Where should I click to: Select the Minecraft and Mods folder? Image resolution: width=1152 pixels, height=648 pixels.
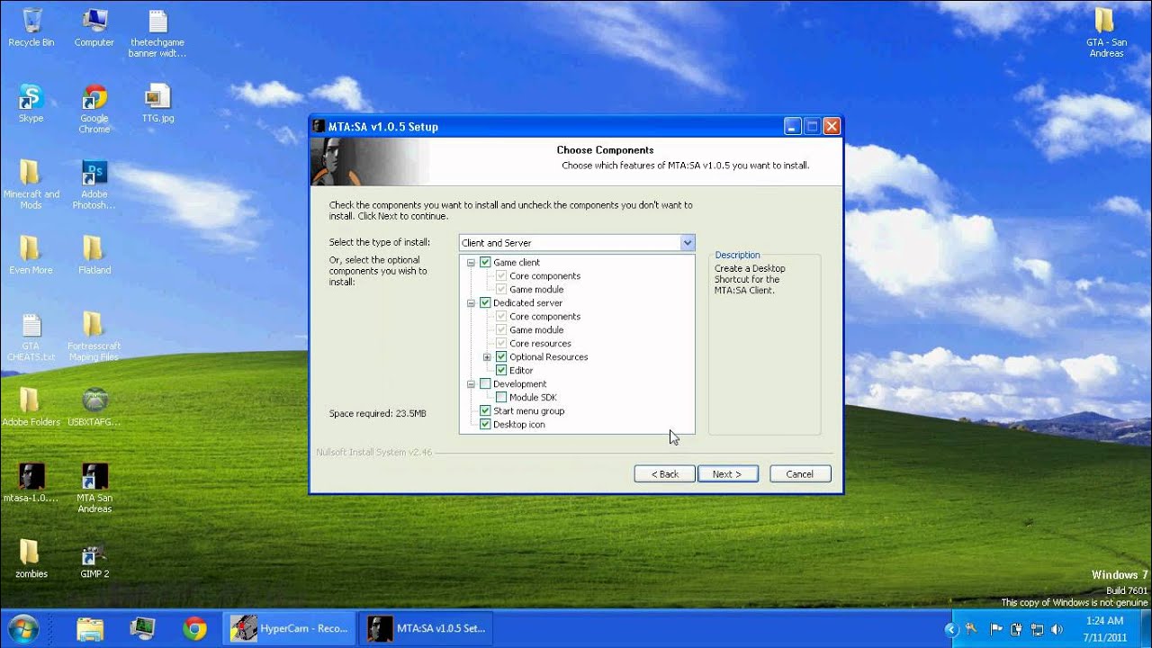point(31,184)
